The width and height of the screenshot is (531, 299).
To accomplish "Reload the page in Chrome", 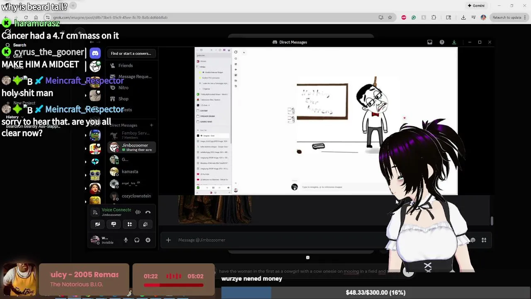I will pos(26,17).
